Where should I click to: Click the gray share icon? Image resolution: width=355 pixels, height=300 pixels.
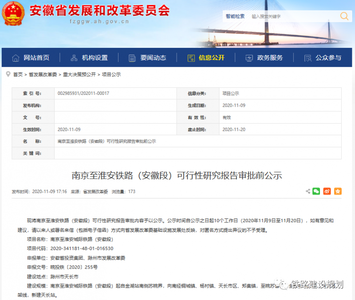(x=308, y=191)
